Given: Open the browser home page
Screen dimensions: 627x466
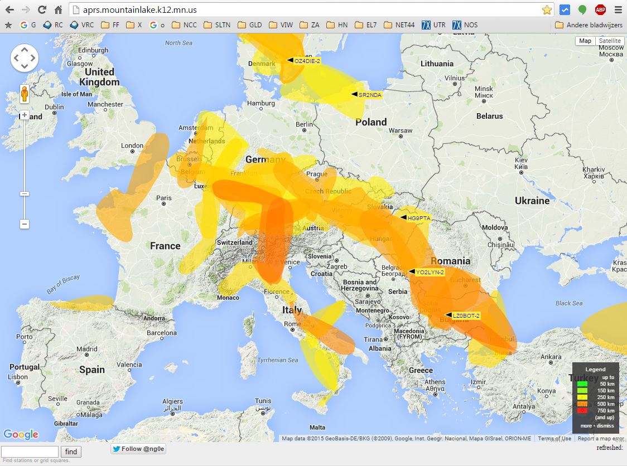Looking at the screenshot, I should point(59,9).
